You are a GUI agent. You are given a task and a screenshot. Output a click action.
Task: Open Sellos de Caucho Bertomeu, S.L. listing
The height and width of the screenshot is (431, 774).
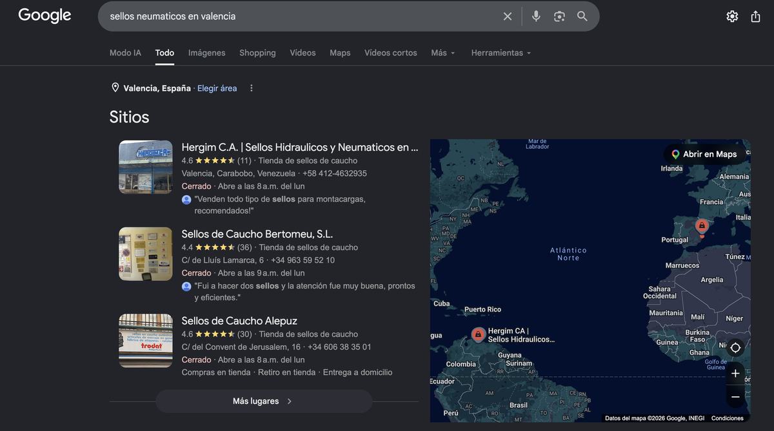[x=257, y=234]
